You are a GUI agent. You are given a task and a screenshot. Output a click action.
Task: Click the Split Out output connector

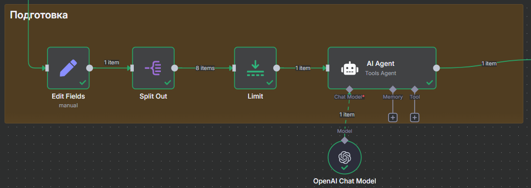coord(175,68)
